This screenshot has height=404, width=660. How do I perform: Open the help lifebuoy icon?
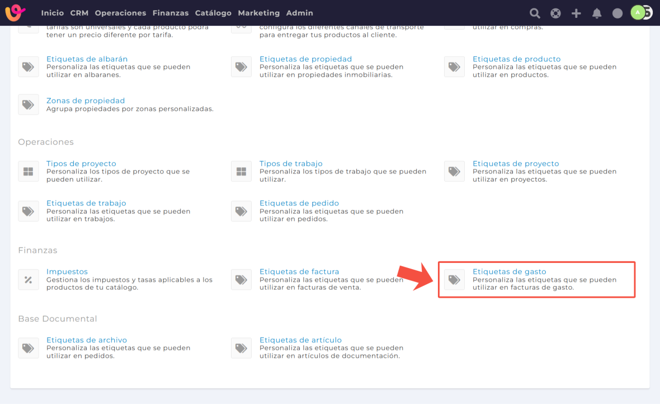click(555, 13)
